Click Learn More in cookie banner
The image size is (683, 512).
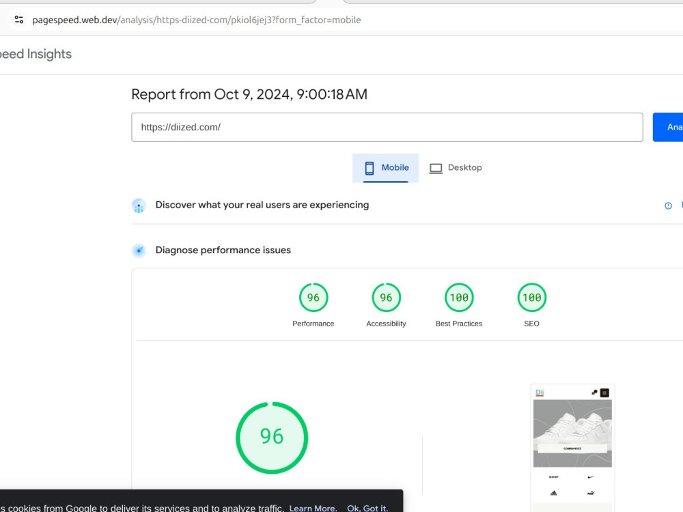[x=313, y=508]
